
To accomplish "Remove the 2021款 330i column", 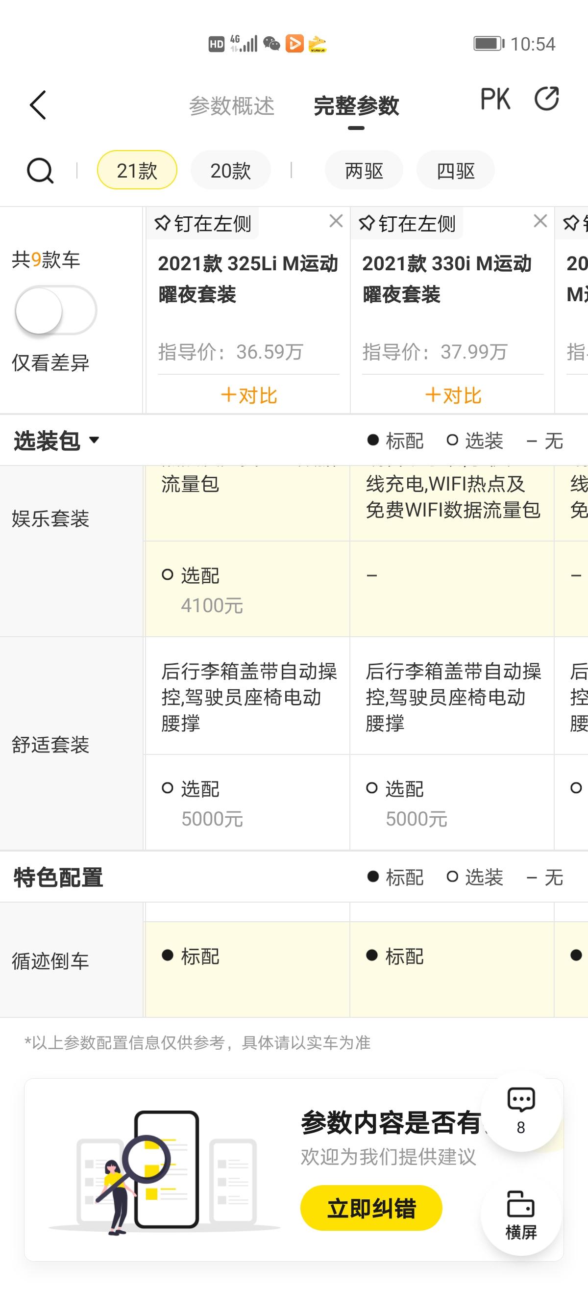I will click(x=540, y=221).
